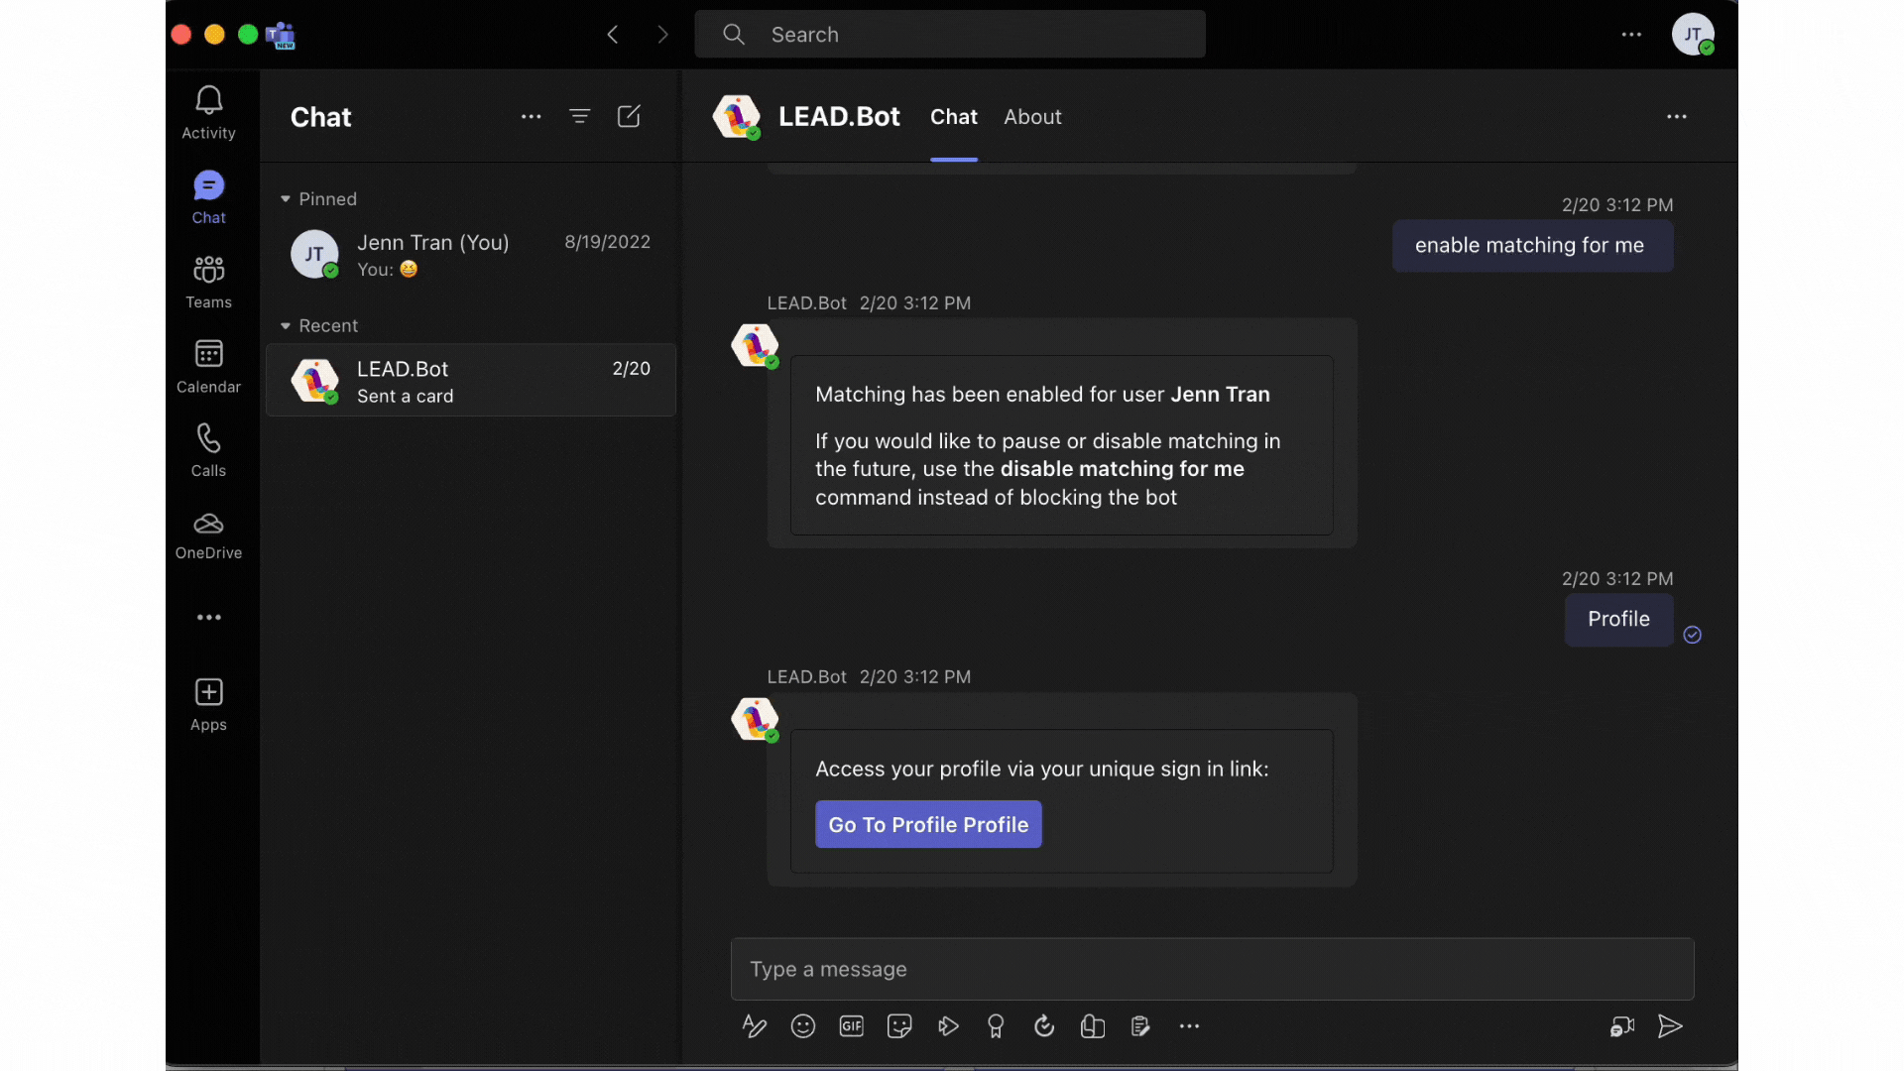Open the chat list filter icon
The image size is (1904, 1071).
(580, 117)
